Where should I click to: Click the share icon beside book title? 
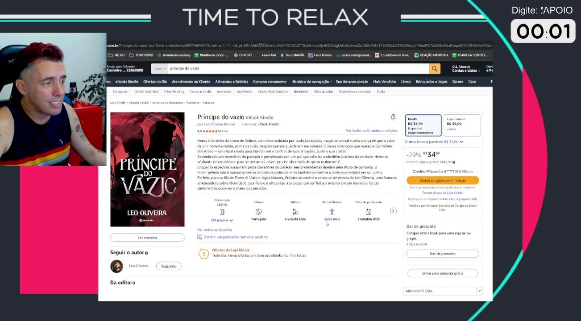393,117
